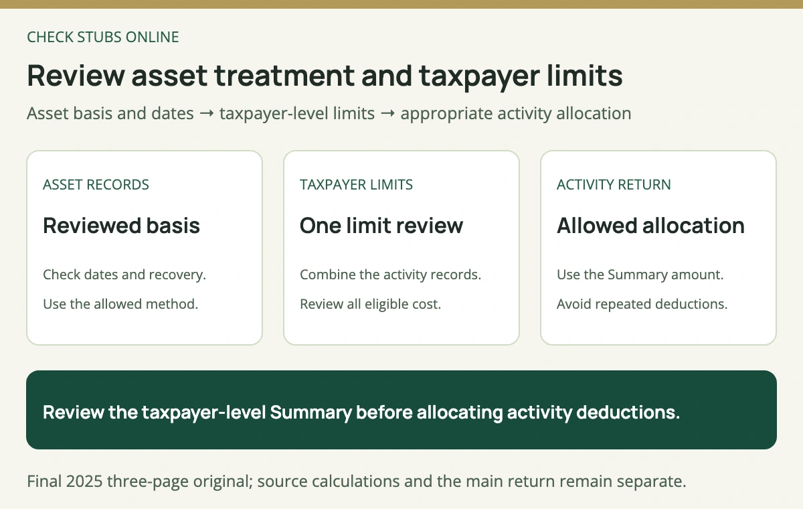Click 'Use the allowed method.' text
803x509 pixels.
pyautogui.click(x=120, y=304)
